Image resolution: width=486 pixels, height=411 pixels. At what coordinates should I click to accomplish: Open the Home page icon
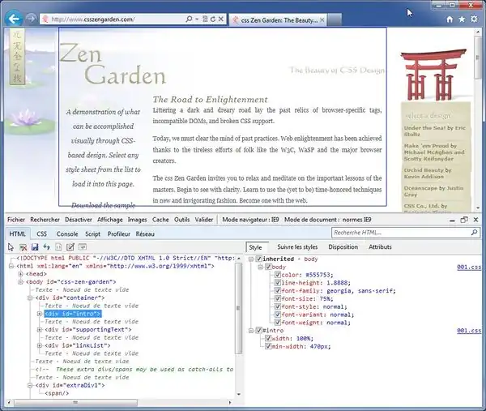450,18
